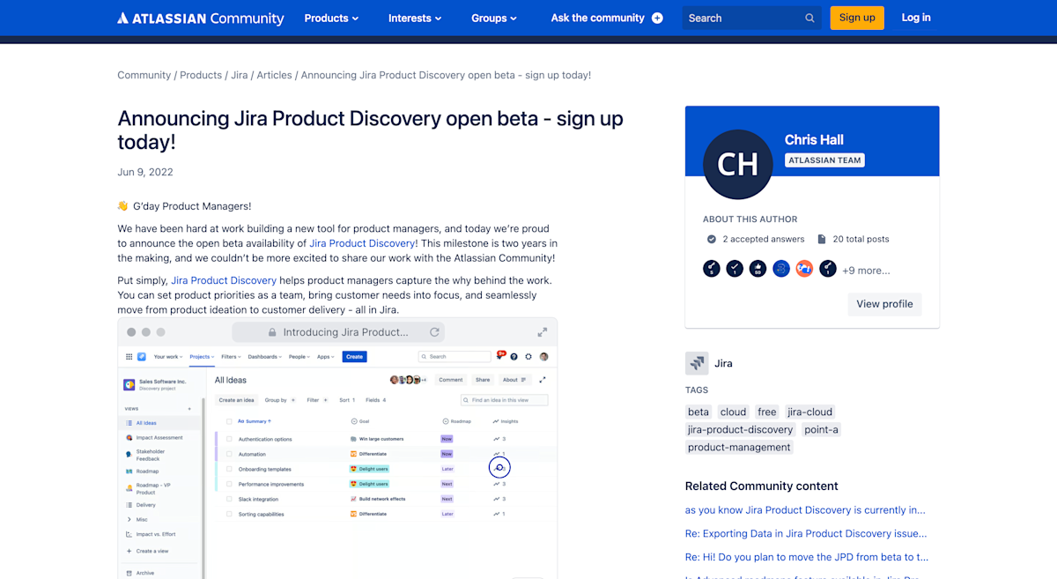Click the last key badge before +9 more
1057x579 pixels.
click(828, 269)
